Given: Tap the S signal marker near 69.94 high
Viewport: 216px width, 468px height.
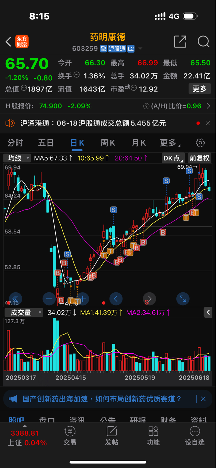Looking at the screenshot, I should (x=189, y=171).
